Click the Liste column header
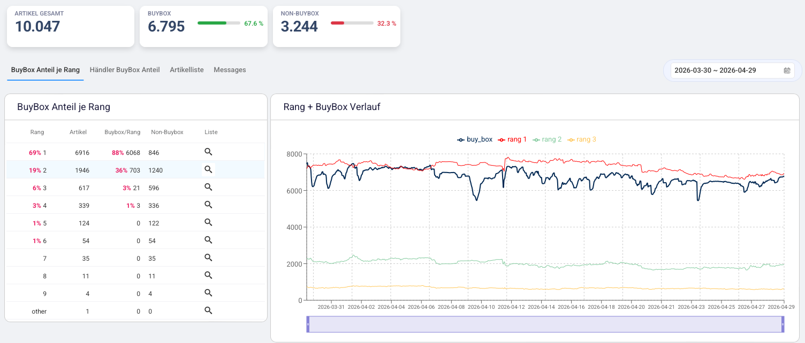 pos(211,132)
